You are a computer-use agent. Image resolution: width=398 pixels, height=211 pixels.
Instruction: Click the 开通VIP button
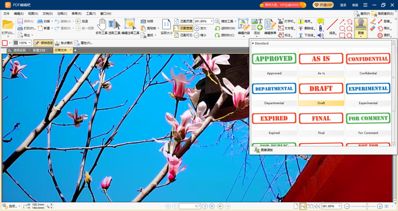click(x=323, y=5)
